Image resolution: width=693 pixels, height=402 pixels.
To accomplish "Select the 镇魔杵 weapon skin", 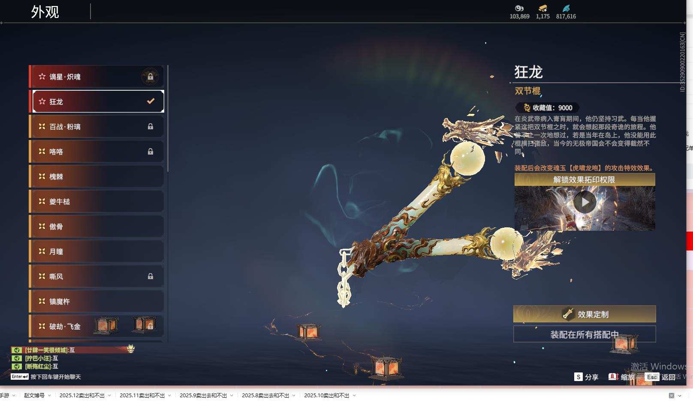I will [96, 301].
